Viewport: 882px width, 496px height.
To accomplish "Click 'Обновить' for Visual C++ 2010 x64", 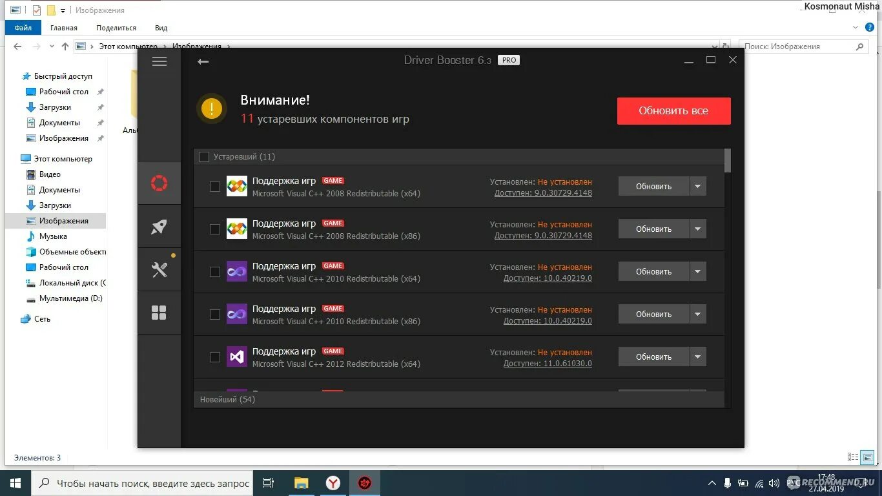I will point(653,271).
